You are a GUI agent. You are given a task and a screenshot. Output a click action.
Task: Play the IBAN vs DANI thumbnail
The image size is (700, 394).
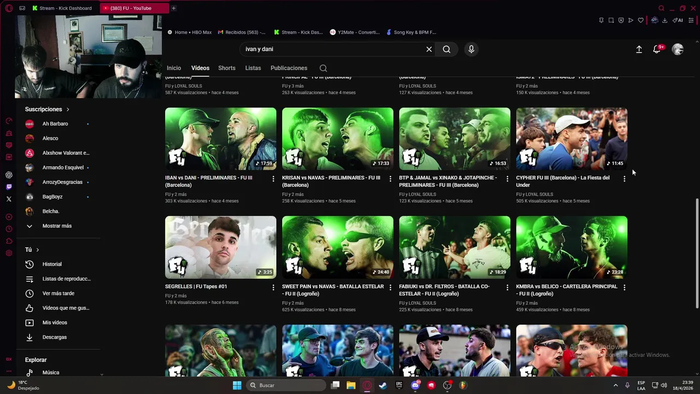[221, 139]
